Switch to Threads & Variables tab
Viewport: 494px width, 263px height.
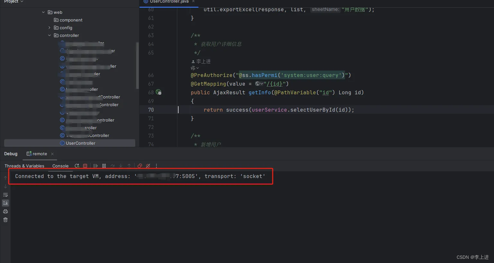tap(24, 166)
